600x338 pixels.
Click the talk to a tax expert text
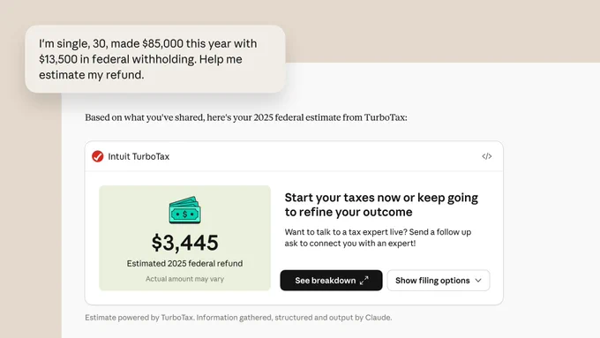[x=378, y=237]
